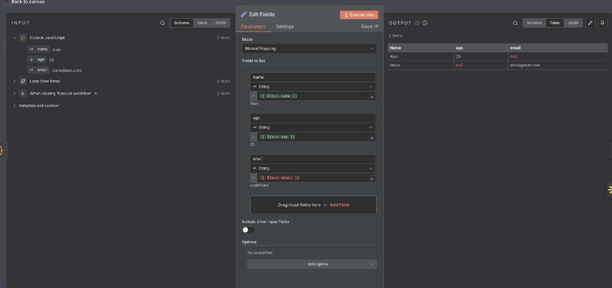Click the search icon in the Output panel
The height and width of the screenshot is (288, 612).
click(515, 23)
